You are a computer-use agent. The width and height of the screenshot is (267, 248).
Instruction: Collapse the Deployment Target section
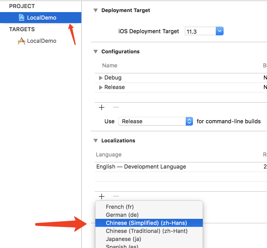(x=96, y=10)
